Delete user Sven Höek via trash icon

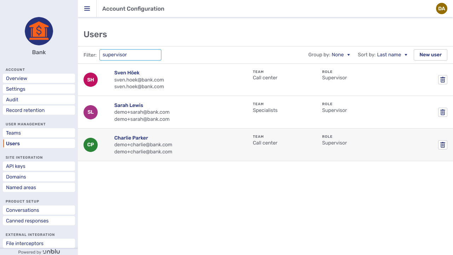point(442,80)
